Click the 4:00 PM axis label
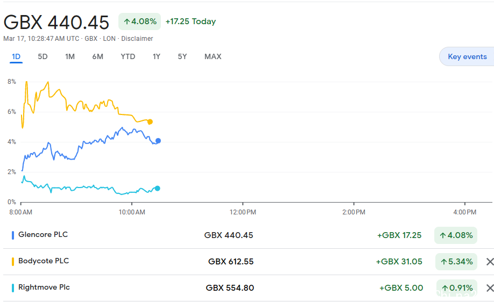This screenshot has height=302, width=494. click(465, 212)
